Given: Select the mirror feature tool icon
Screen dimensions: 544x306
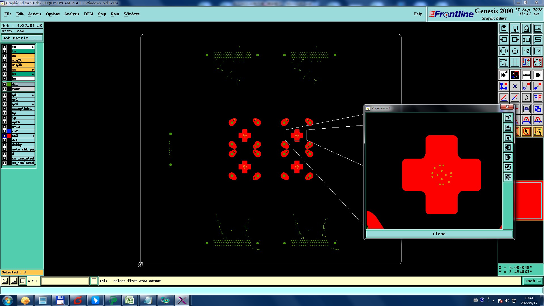Looking at the screenshot, I should pyautogui.click(x=537, y=97).
